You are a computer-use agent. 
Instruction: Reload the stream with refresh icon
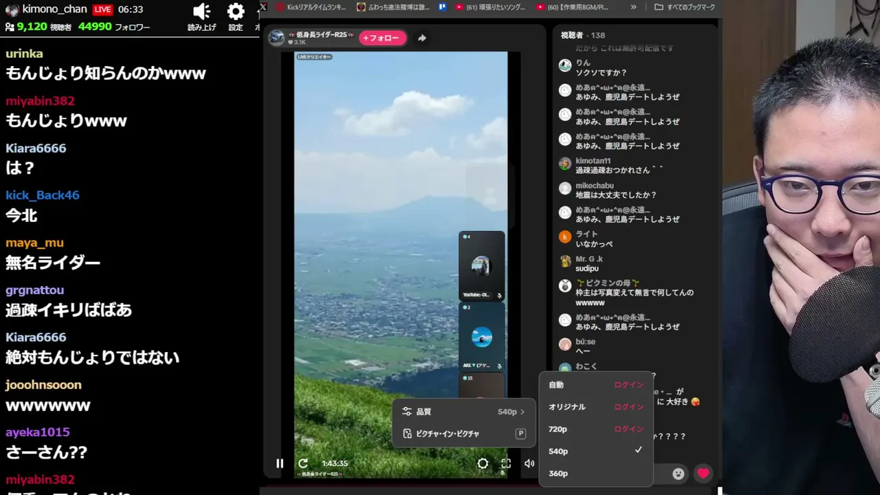303,463
